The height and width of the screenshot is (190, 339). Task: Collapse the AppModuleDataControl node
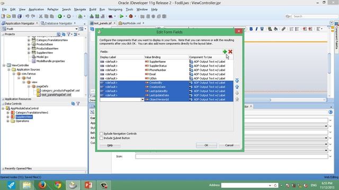click(3, 108)
